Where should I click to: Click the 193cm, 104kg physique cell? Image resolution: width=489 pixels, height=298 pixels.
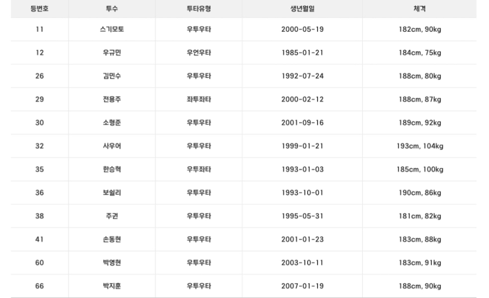point(419,146)
